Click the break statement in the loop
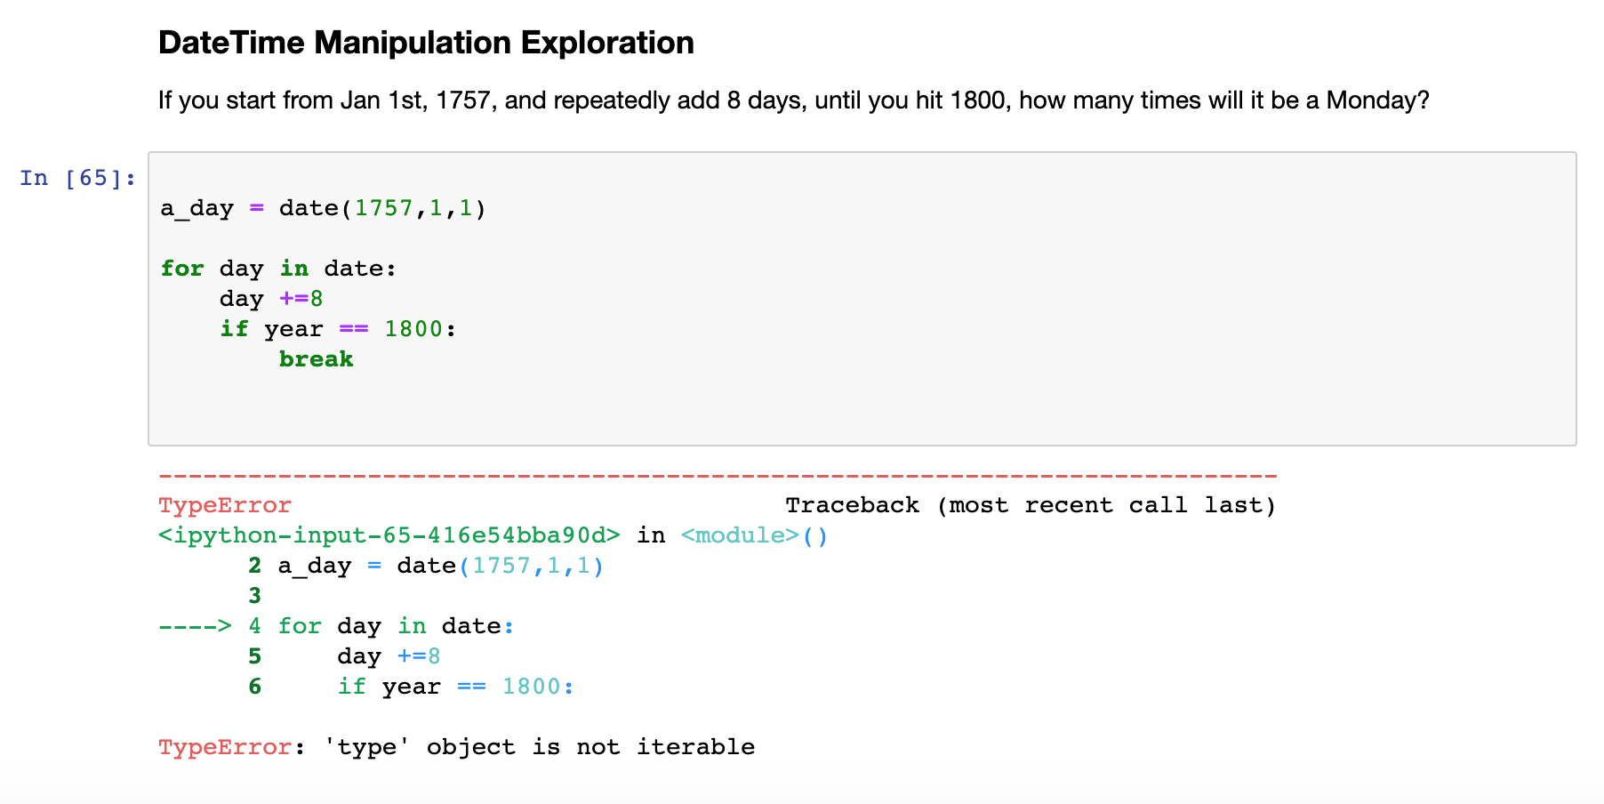Screen dimensions: 1604x804 tap(316, 358)
